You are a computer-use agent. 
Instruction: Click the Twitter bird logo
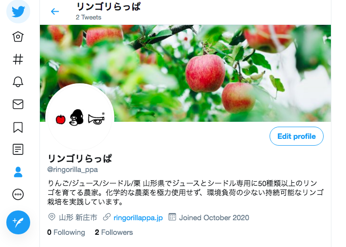click(x=18, y=12)
